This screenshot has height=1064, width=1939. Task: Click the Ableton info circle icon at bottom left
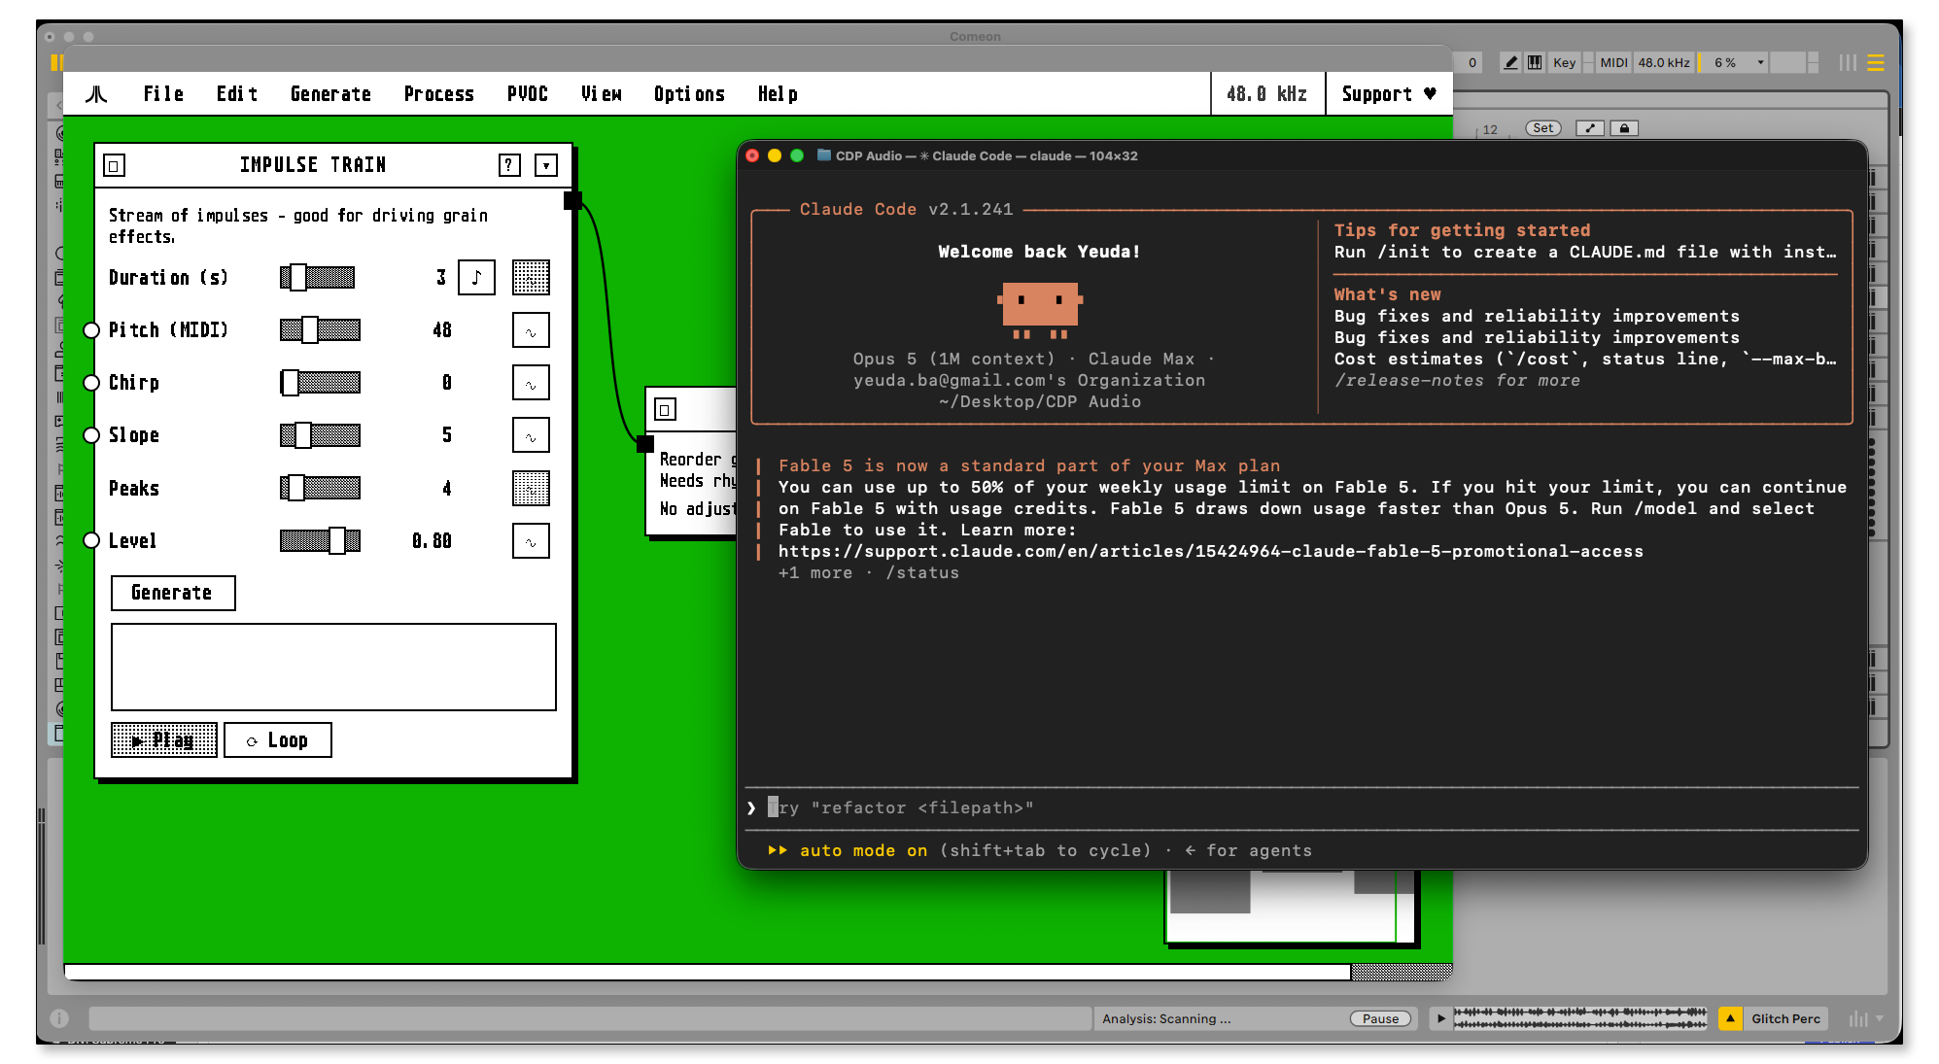(x=60, y=1018)
